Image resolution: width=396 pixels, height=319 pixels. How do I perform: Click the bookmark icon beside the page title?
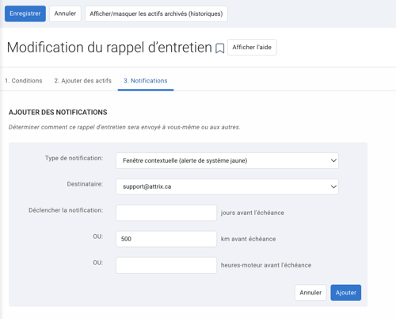(x=220, y=48)
